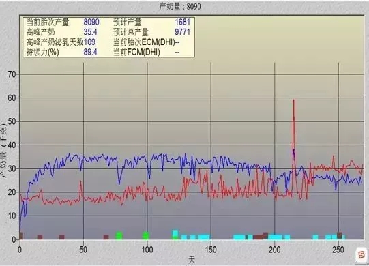Select the brown event marker near day 252

point(340,235)
